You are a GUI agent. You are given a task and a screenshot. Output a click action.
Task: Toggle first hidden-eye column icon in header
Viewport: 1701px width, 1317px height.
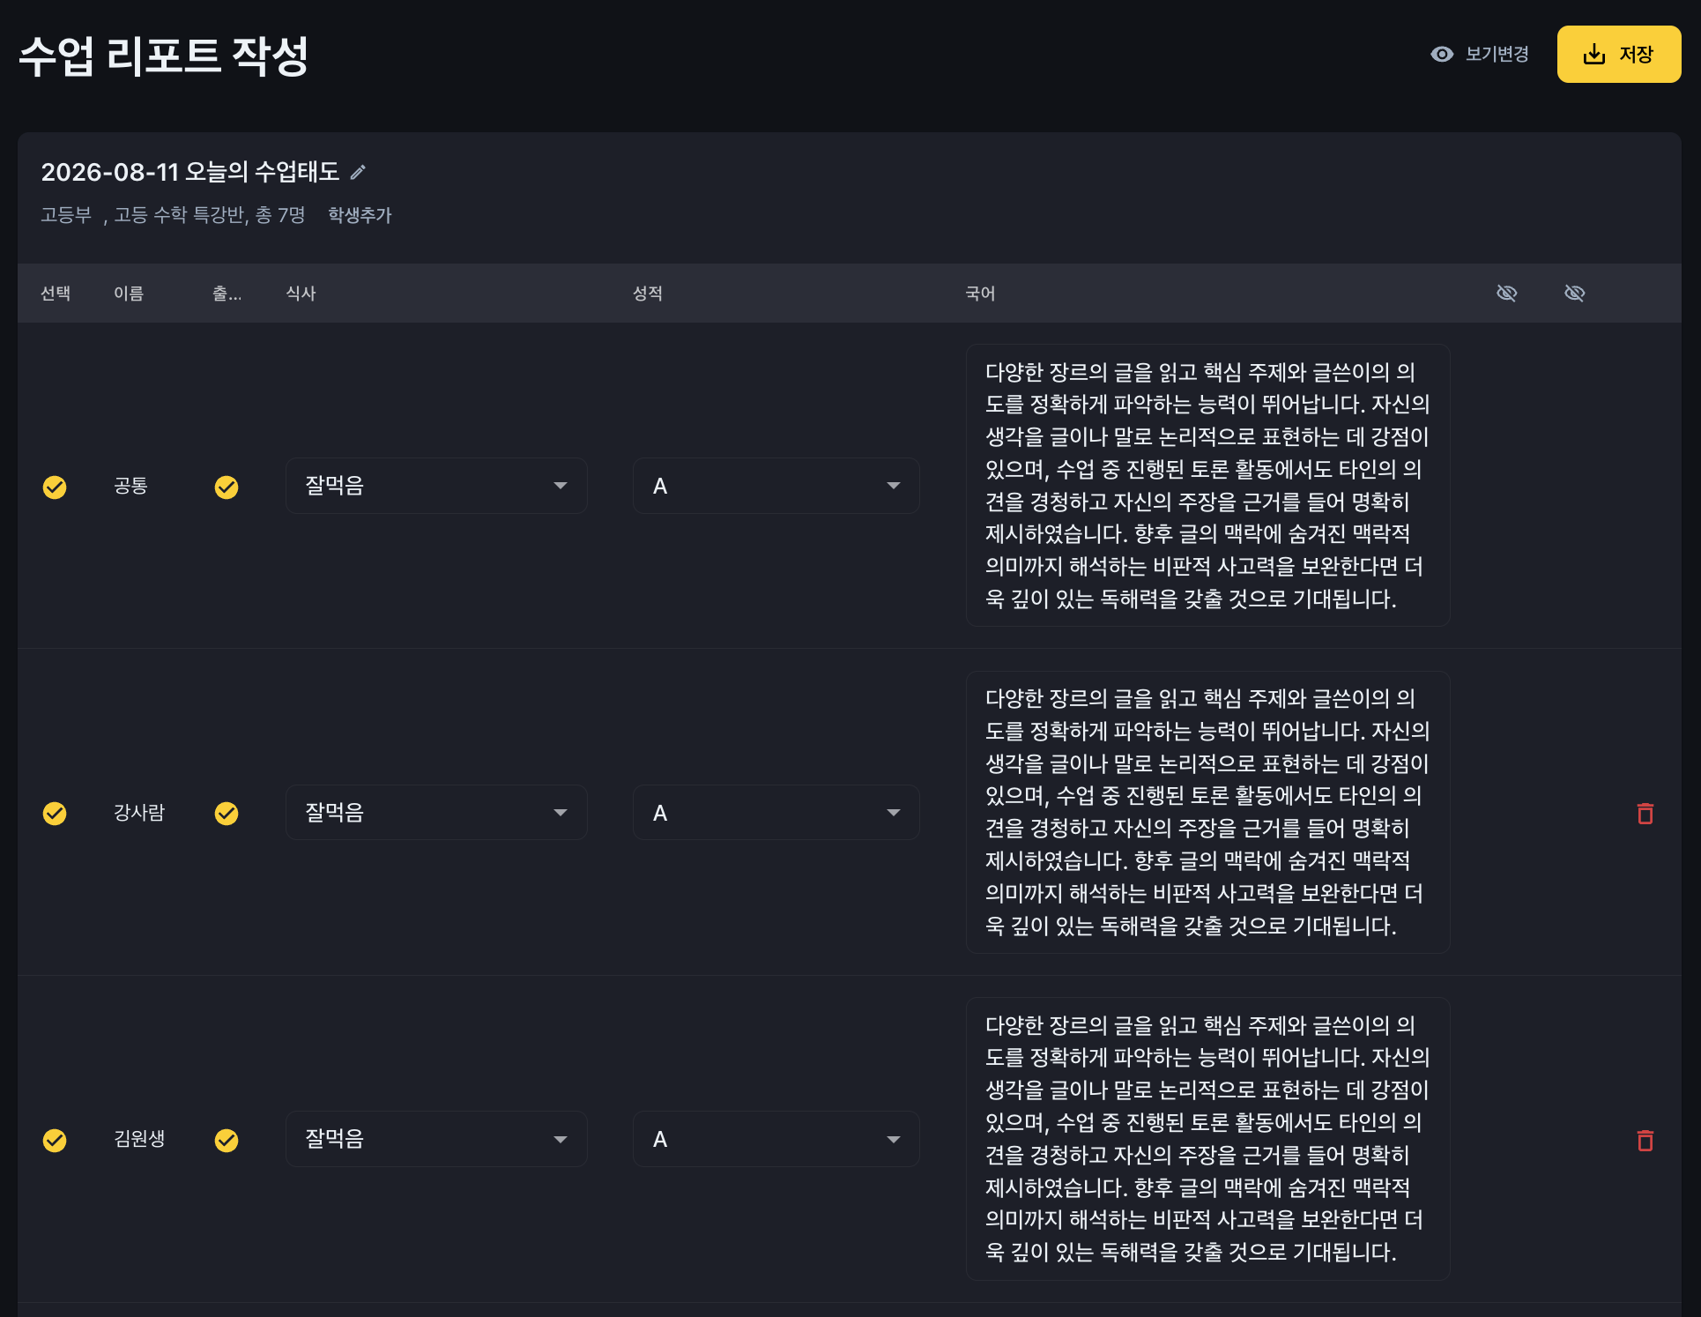(1507, 293)
